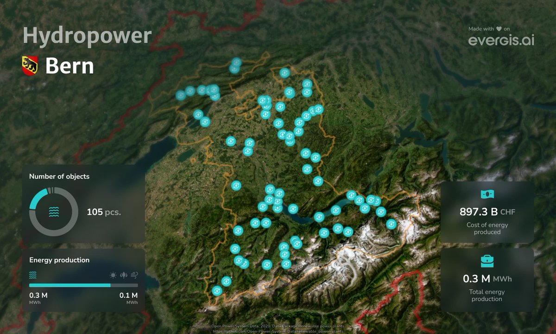
Task: Click the briefcase icon above total energy production
Action: [487, 261]
